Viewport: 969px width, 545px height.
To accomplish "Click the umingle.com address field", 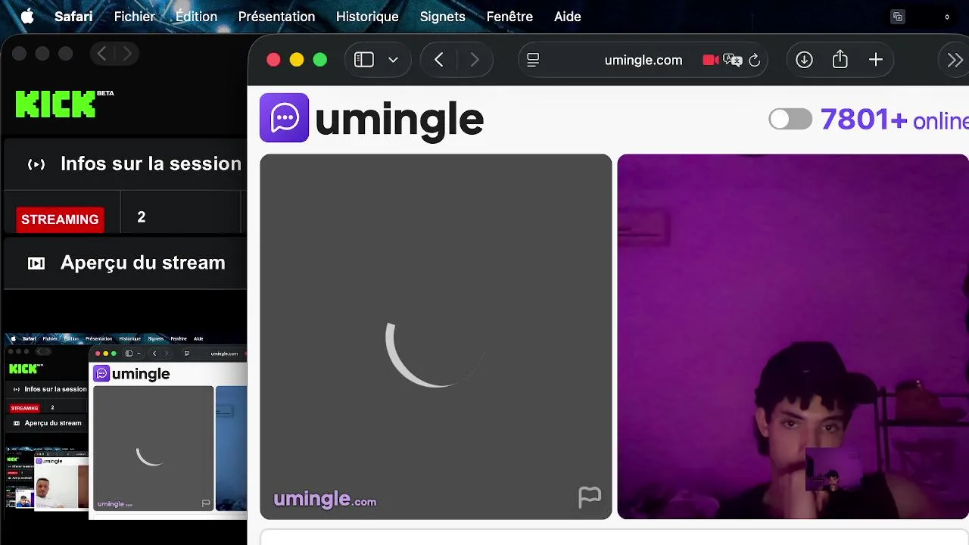I will point(643,60).
